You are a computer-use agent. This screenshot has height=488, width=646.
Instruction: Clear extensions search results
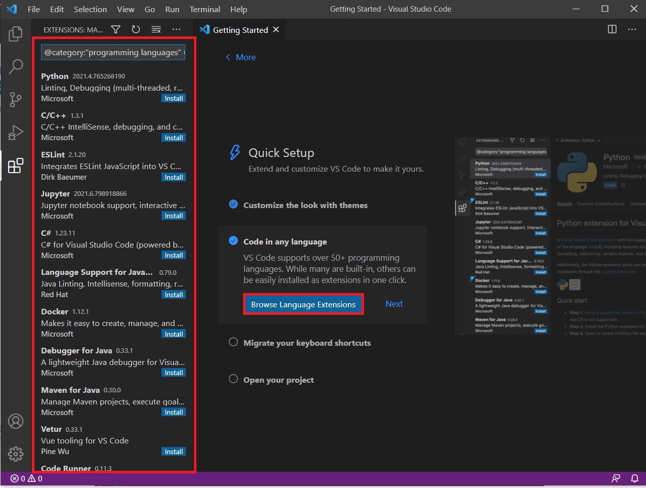pos(156,29)
